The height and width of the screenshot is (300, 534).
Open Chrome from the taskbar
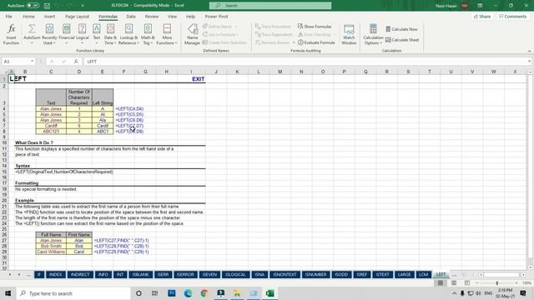[204, 293]
